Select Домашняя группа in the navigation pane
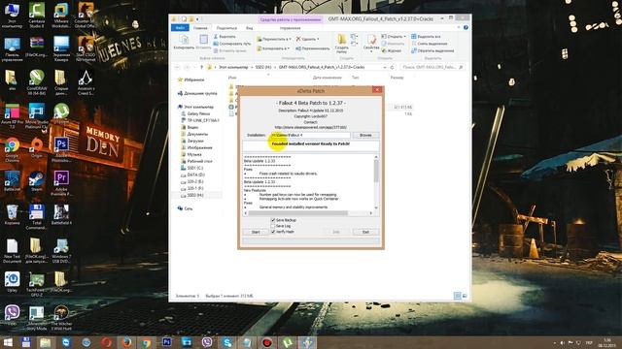The height and width of the screenshot is (349, 622). click(x=197, y=93)
